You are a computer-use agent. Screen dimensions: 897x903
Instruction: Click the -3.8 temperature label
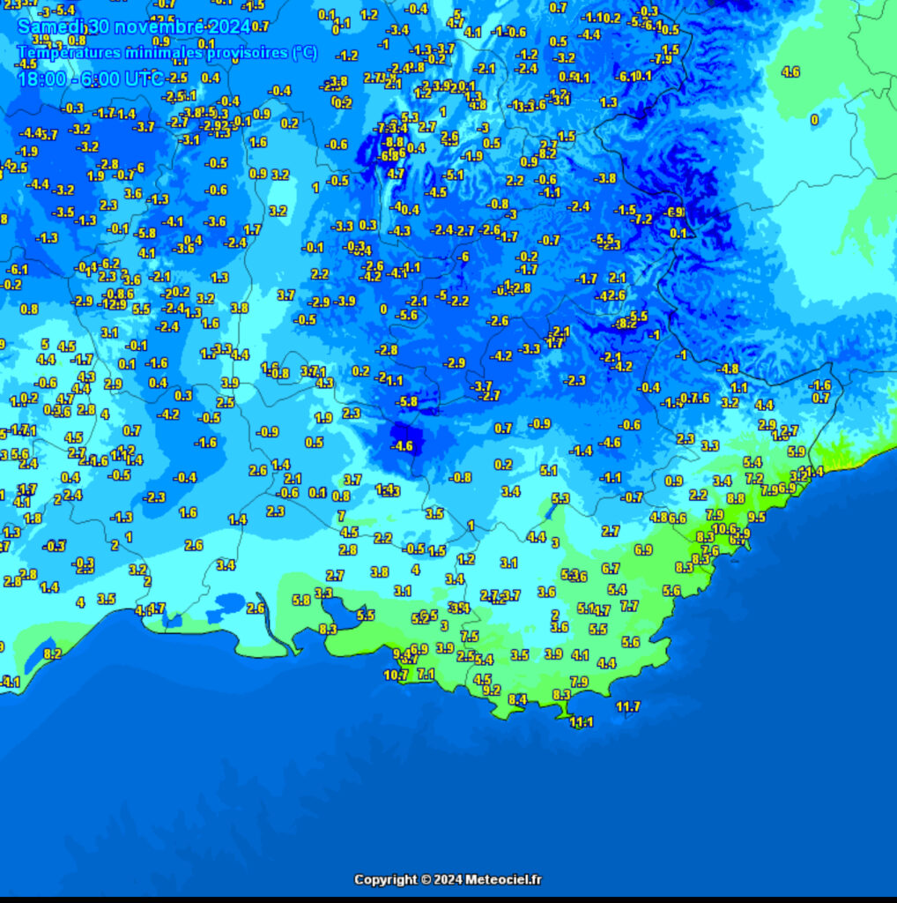pyautogui.click(x=604, y=178)
